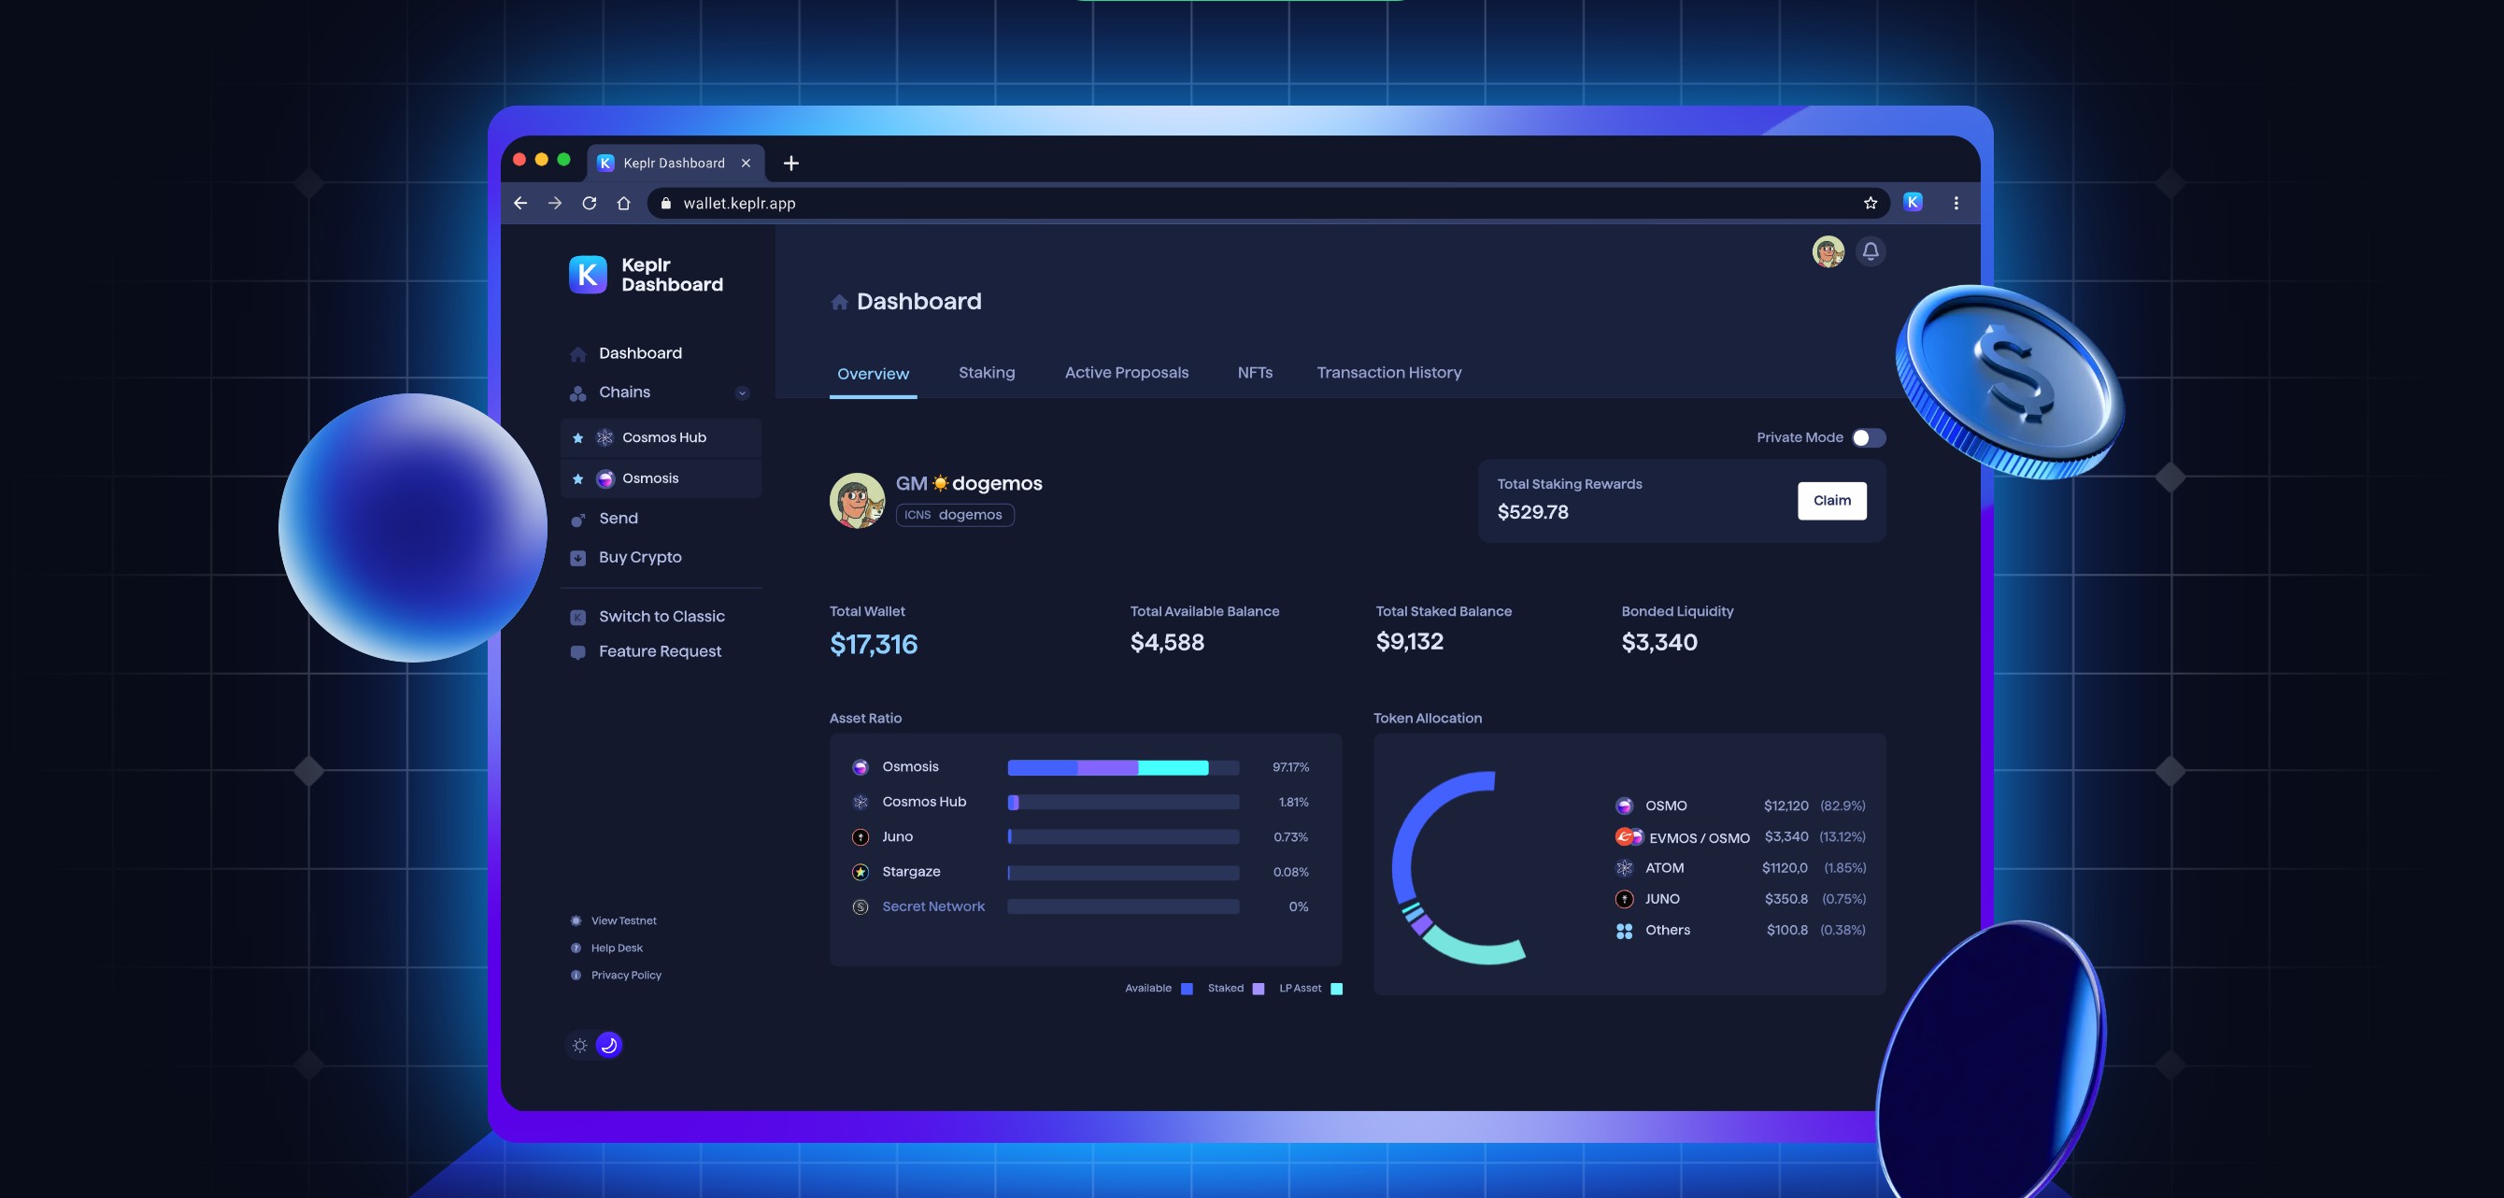Select Chains in the sidebar
The width and height of the screenshot is (2504, 1198).
click(624, 392)
